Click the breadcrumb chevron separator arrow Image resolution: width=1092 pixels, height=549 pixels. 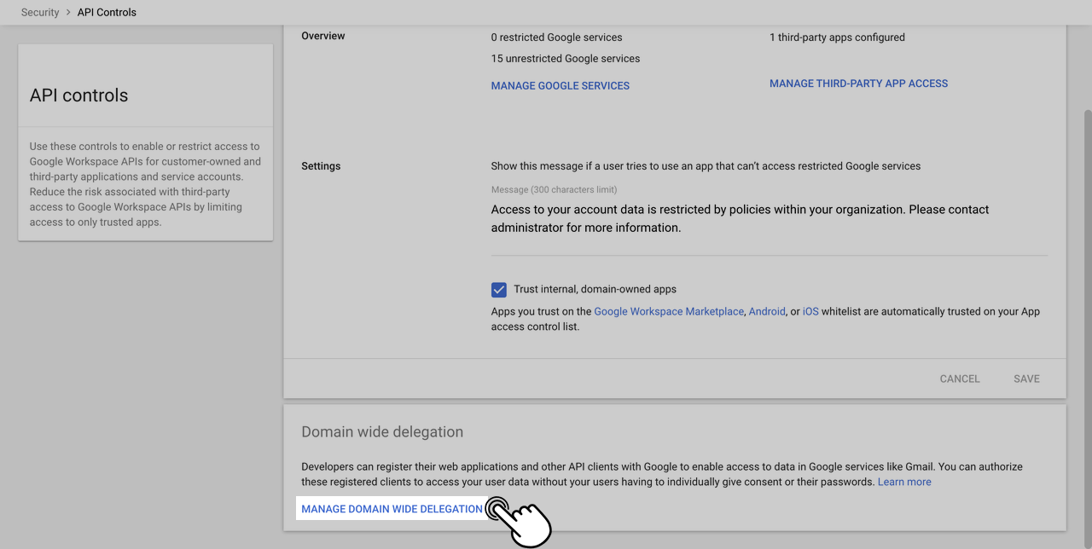tap(68, 13)
